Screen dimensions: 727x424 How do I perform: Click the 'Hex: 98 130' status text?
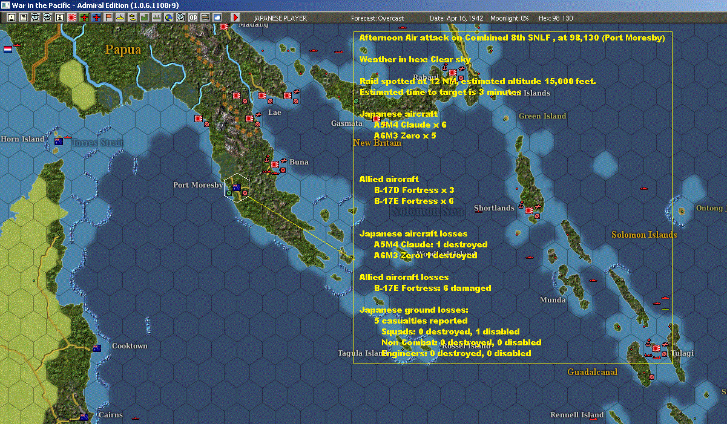click(556, 18)
